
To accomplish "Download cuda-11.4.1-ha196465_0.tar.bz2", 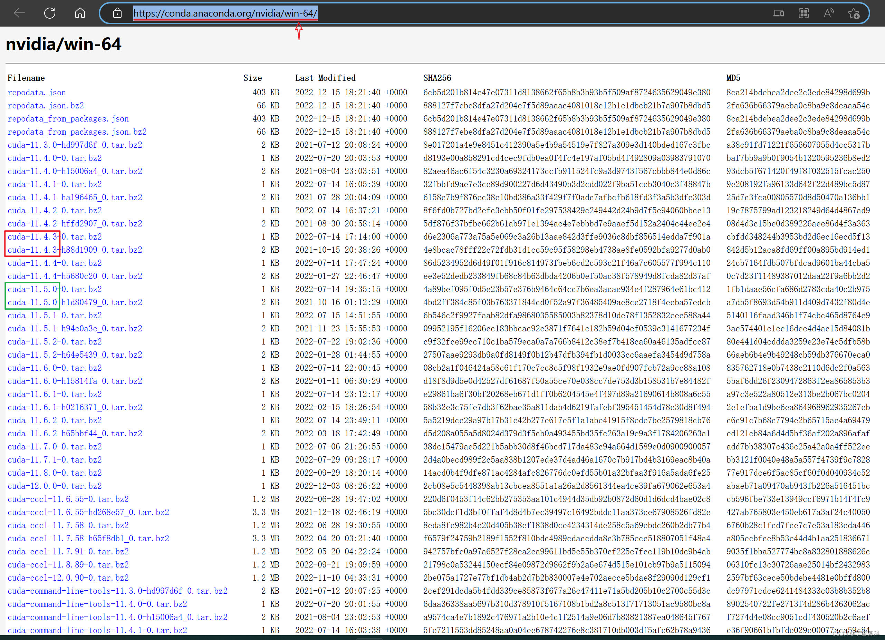I will click(x=75, y=197).
